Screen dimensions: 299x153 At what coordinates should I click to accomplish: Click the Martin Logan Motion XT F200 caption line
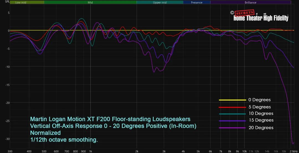110,120
